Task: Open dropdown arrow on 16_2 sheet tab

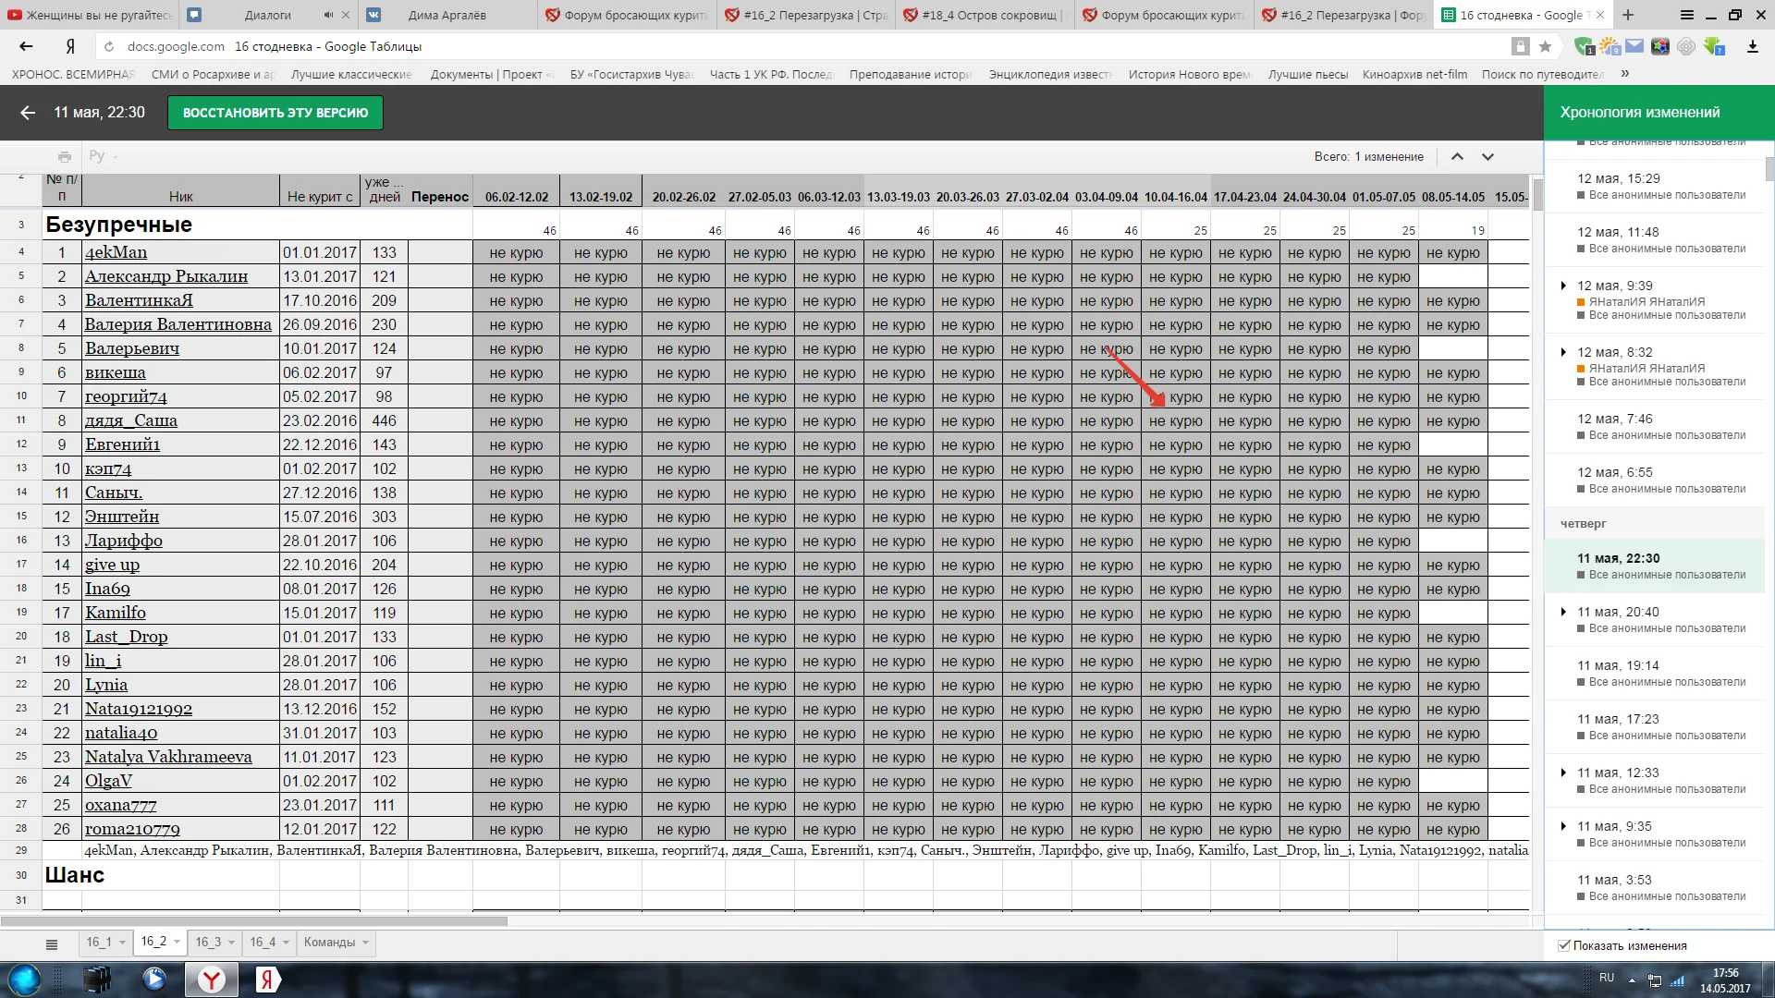Action: pyautogui.click(x=177, y=942)
